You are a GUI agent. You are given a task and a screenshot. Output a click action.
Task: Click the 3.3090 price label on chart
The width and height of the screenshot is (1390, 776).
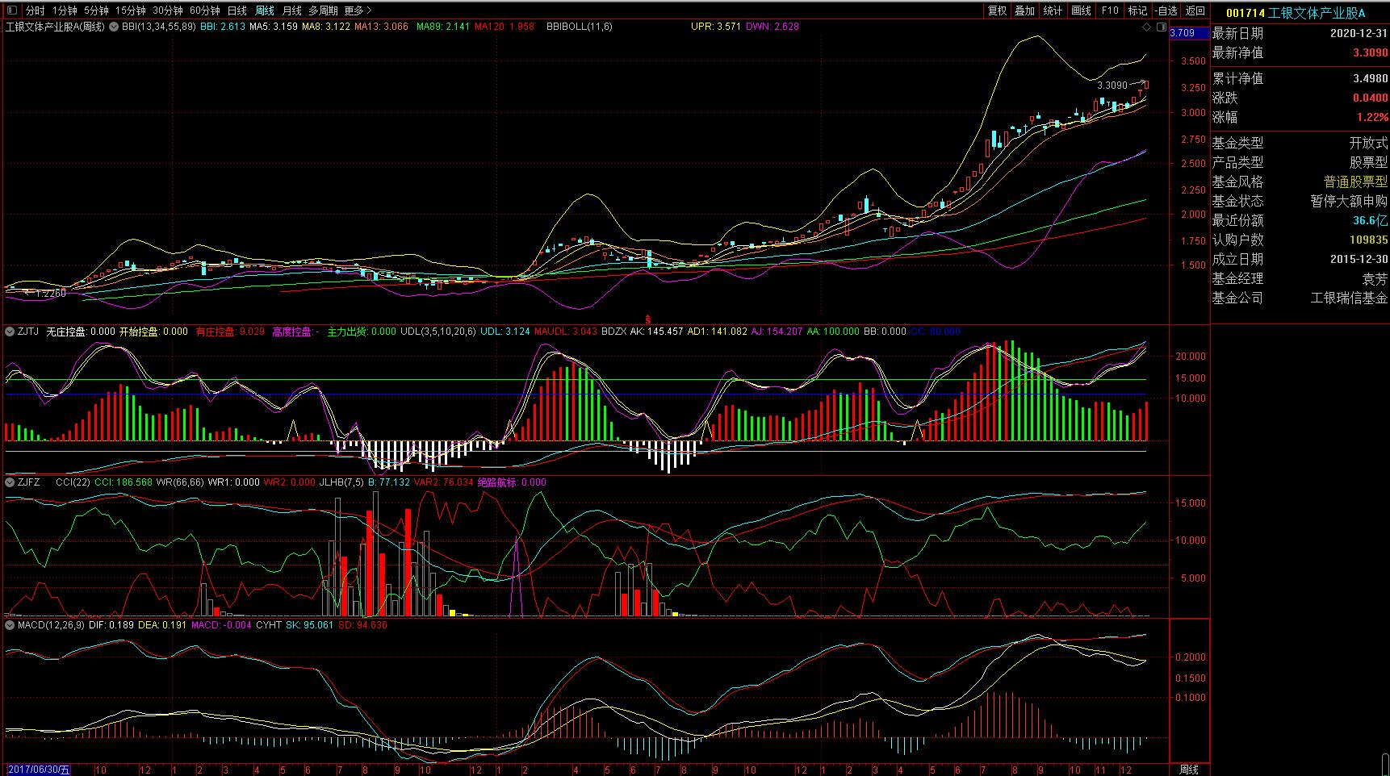[x=1112, y=86]
